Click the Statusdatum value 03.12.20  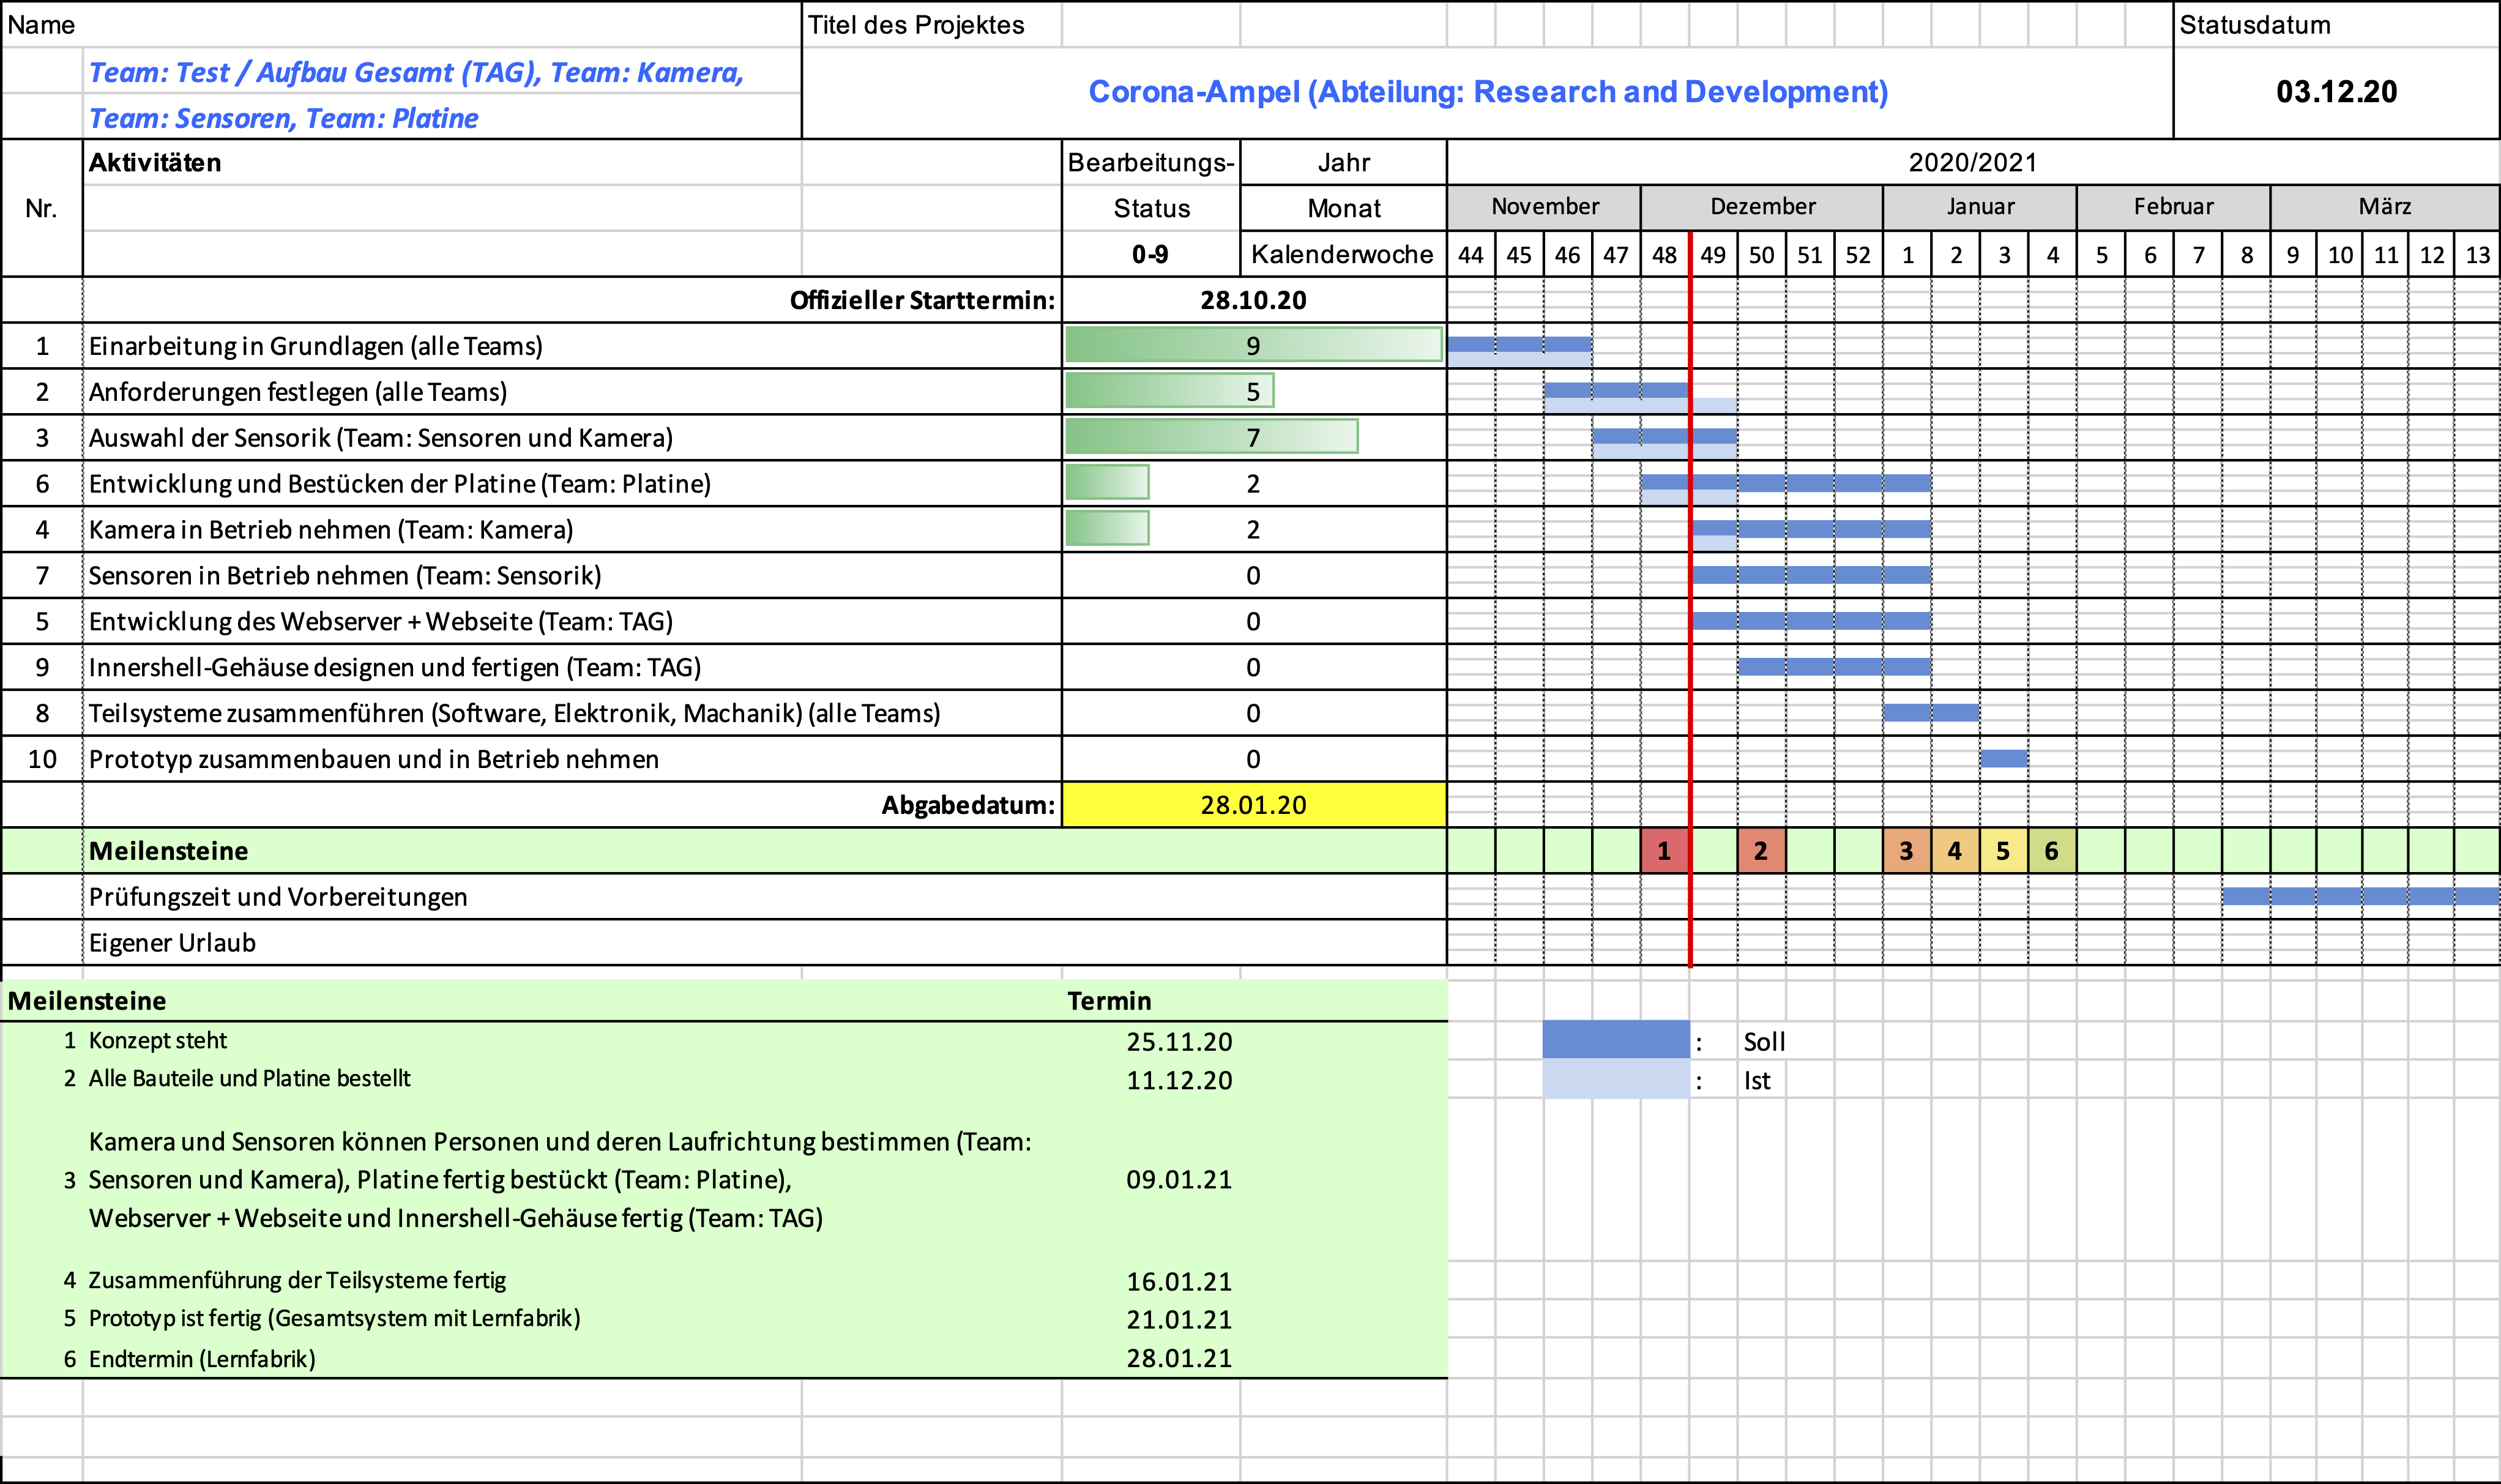pyautogui.click(x=2336, y=92)
